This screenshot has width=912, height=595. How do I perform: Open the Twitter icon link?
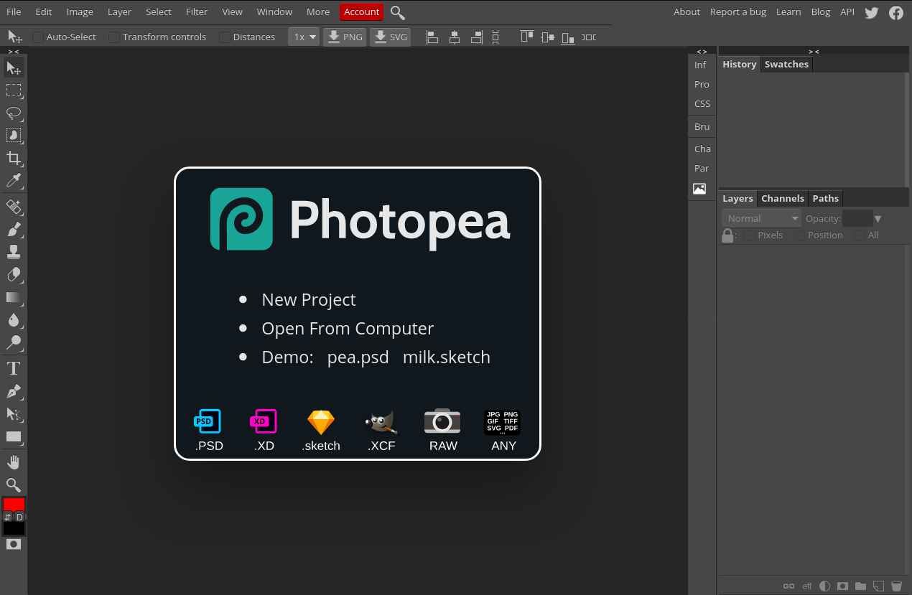point(872,12)
